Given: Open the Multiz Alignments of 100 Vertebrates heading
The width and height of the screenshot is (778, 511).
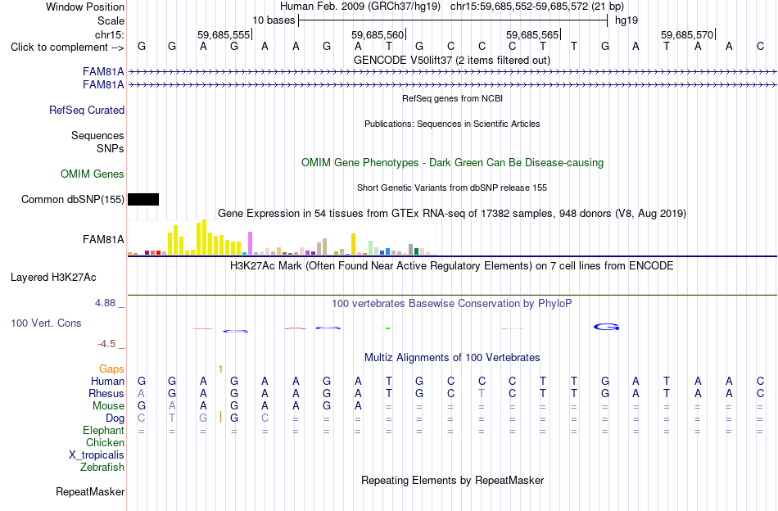Looking at the screenshot, I should 452,357.
